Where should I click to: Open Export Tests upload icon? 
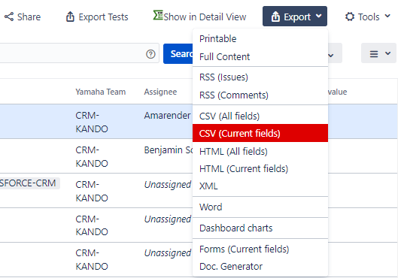pos(70,17)
